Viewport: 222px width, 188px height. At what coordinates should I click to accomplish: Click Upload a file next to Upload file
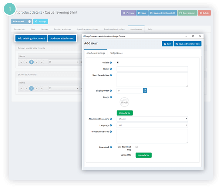coord(144,155)
